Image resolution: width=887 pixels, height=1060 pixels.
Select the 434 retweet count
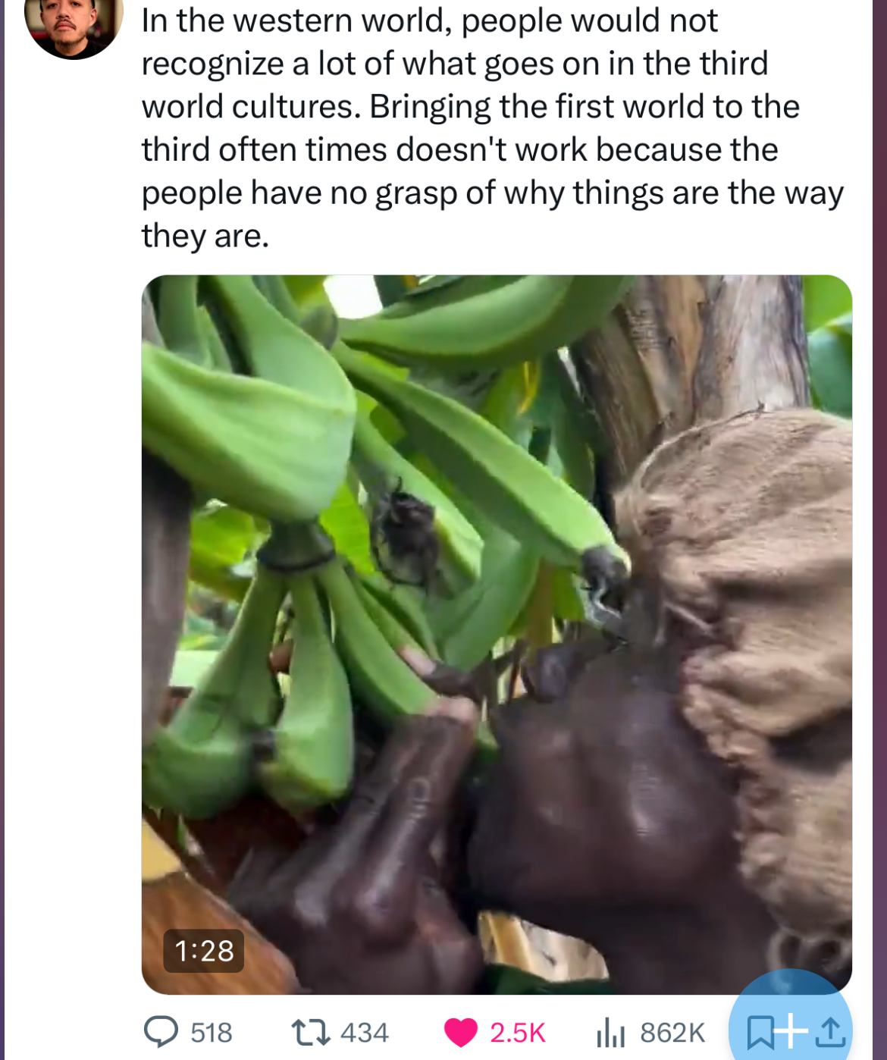point(365,1033)
